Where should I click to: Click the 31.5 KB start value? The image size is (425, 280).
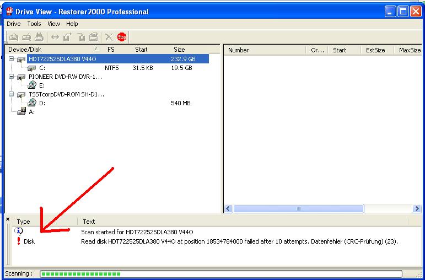[143, 68]
